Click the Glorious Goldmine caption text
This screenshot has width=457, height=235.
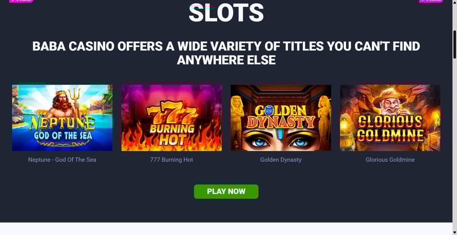click(x=390, y=160)
